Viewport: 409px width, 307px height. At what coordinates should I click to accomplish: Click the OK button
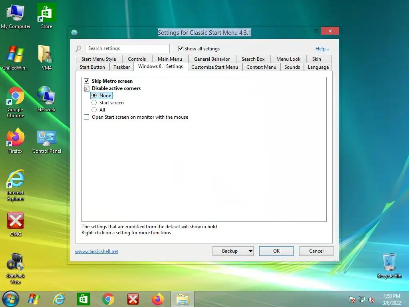pos(276,251)
